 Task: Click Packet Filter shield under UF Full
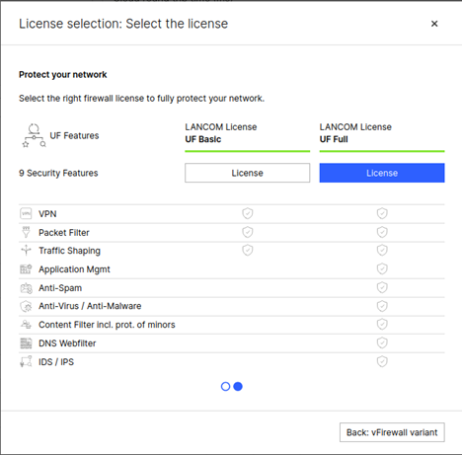pos(382,232)
